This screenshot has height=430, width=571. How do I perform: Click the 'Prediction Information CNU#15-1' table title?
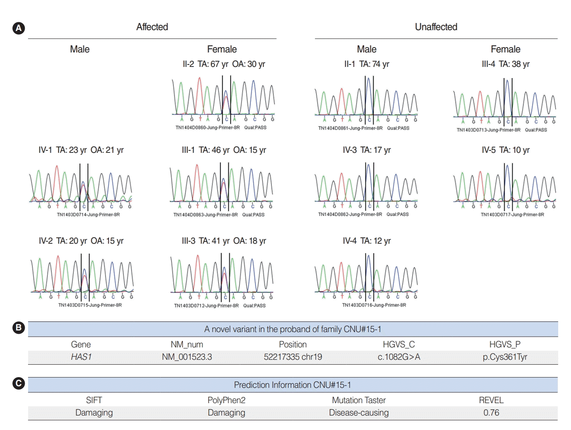pyautogui.click(x=293, y=385)
